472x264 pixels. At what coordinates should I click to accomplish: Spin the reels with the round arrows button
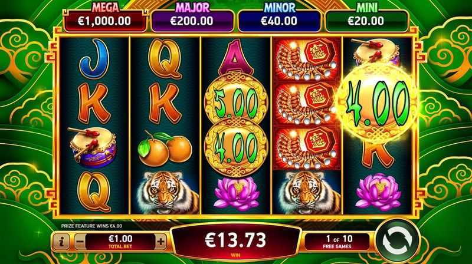pos(397,241)
